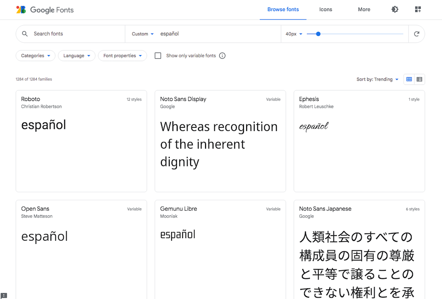Open the Ephesis font card
This screenshot has height=299, width=442.
pyautogui.click(x=359, y=141)
